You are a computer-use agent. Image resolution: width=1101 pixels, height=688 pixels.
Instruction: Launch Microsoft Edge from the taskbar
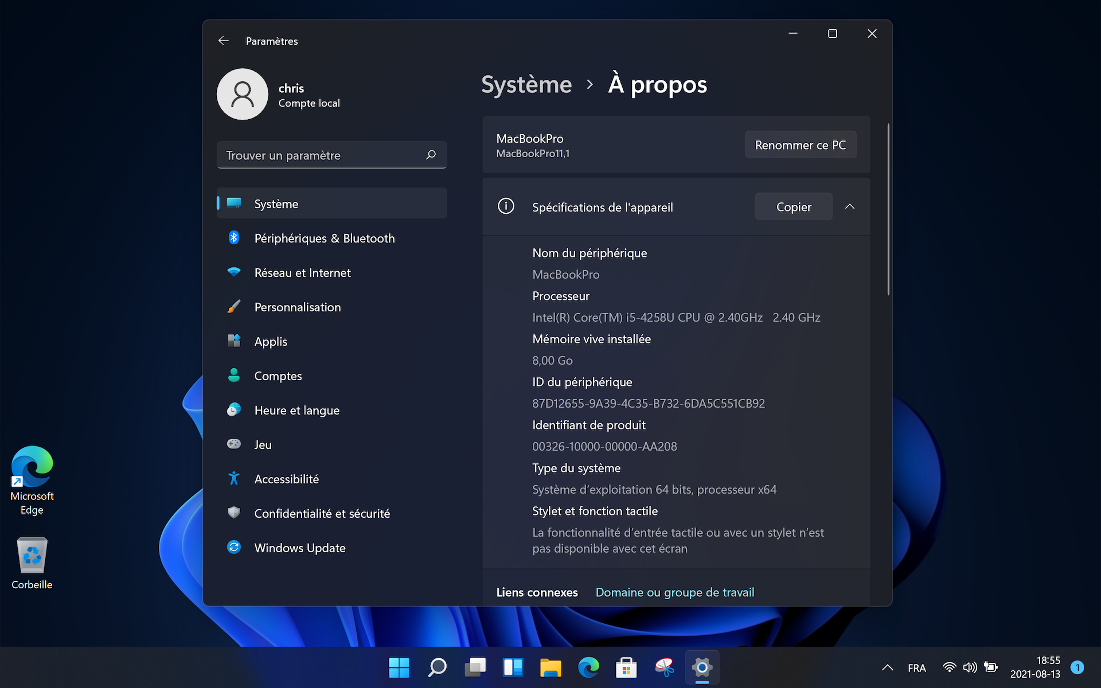[588, 667]
